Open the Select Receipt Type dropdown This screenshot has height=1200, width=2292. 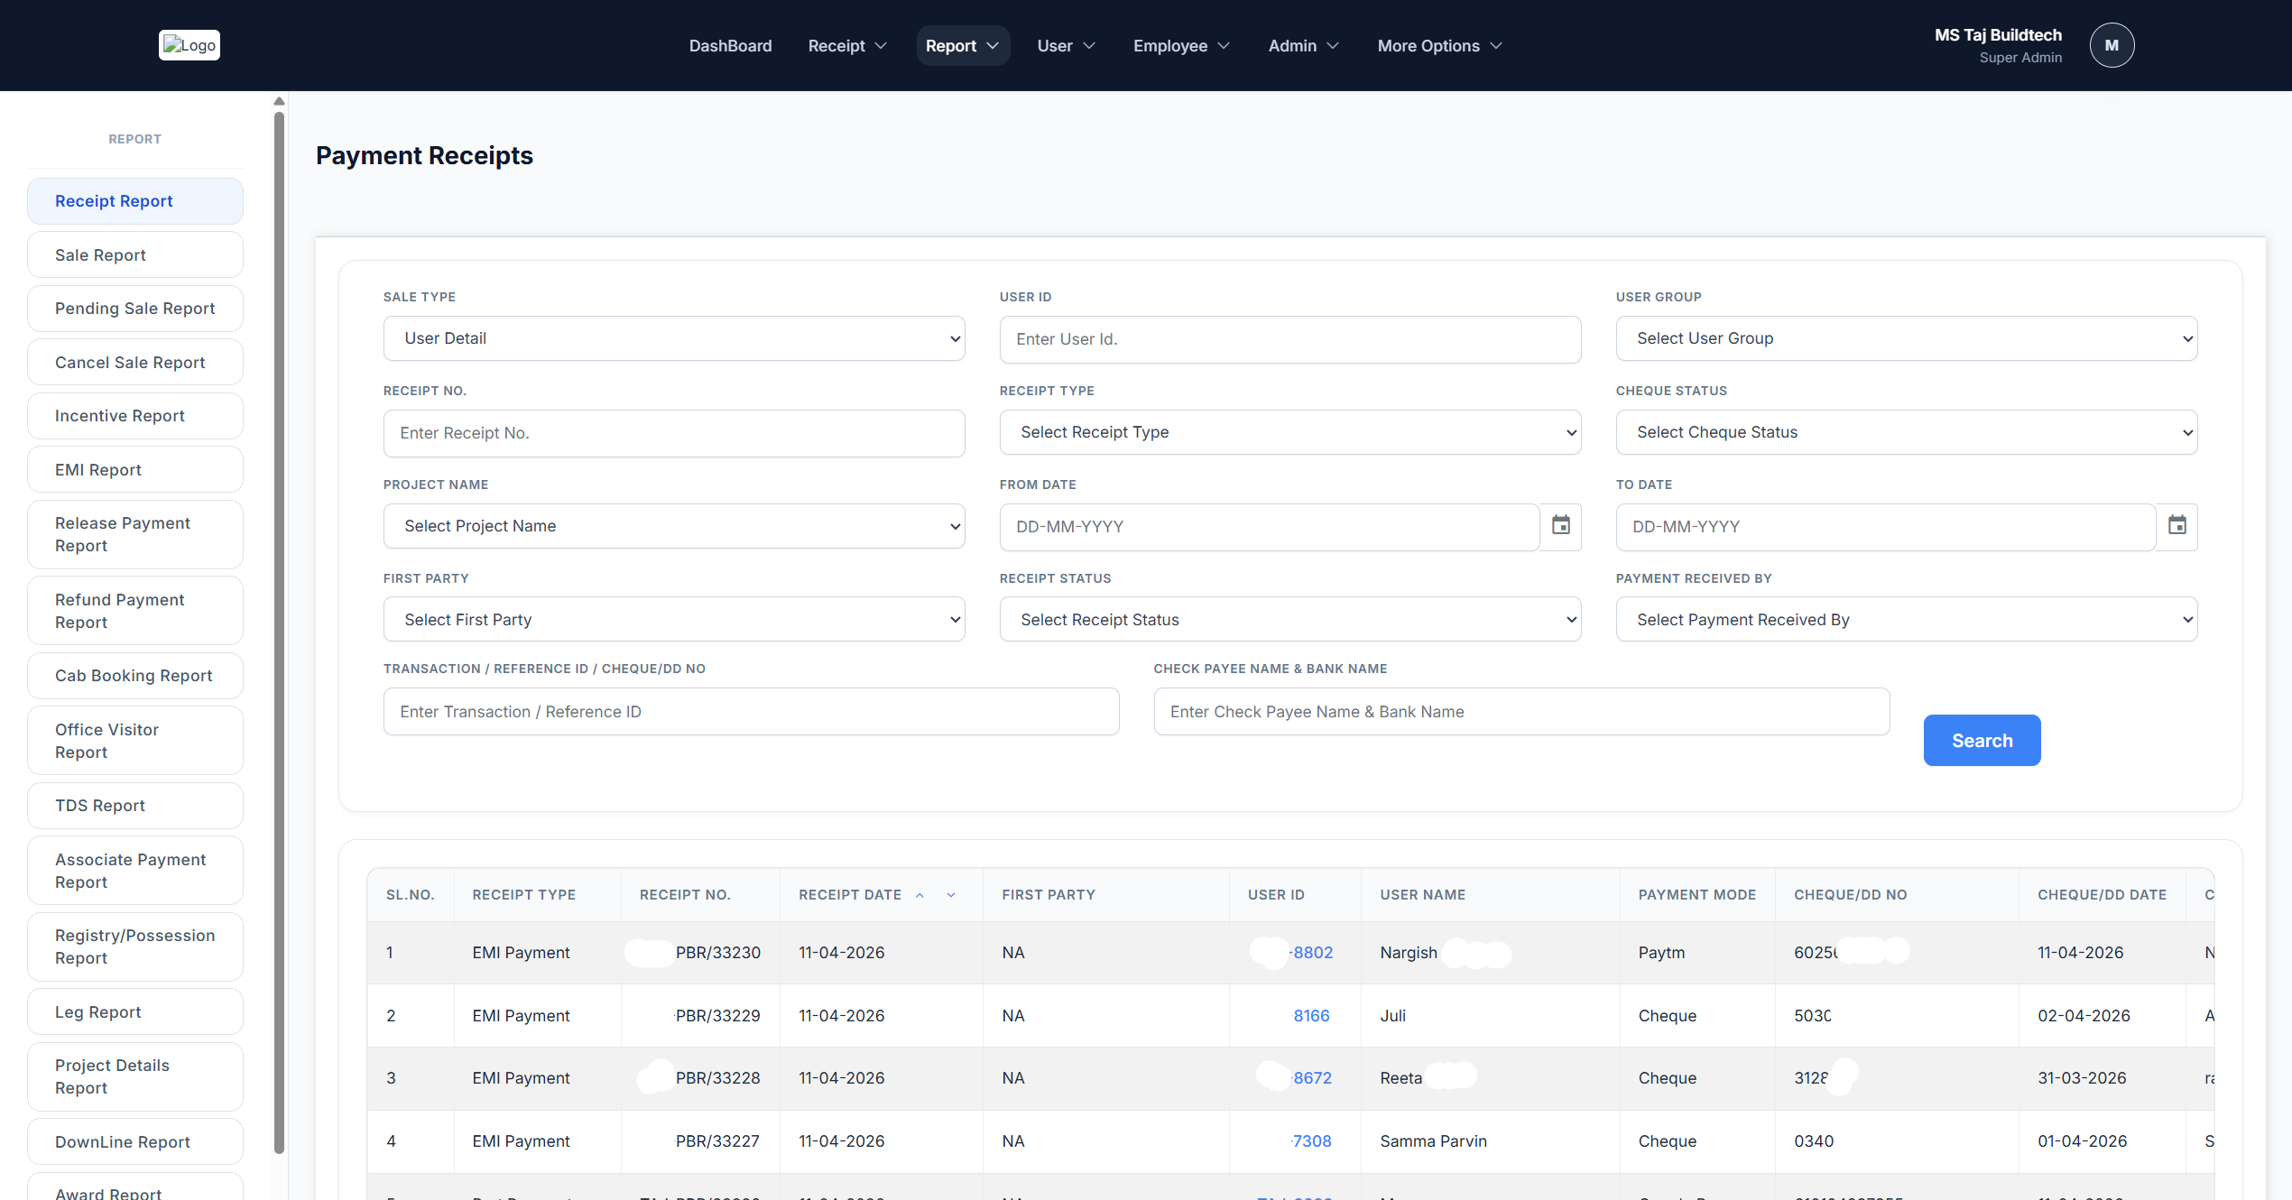1289,432
